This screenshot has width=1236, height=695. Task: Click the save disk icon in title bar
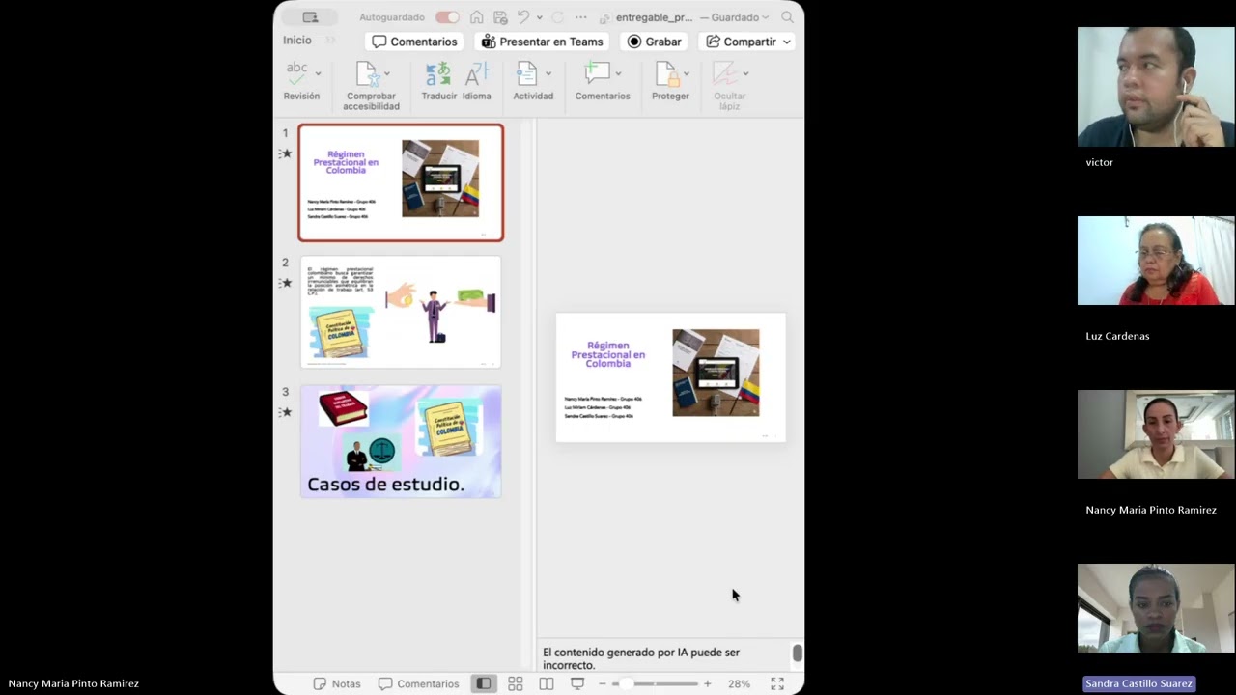[x=500, y=16]
